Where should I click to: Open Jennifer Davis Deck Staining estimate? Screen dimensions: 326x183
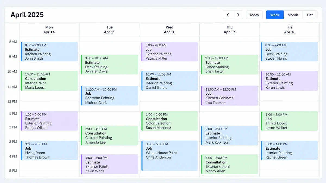[109, 65]
